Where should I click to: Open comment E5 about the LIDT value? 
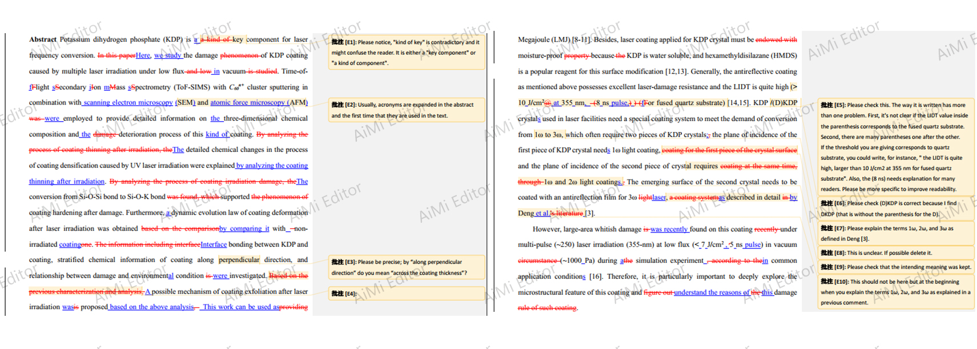coord(896,147)
